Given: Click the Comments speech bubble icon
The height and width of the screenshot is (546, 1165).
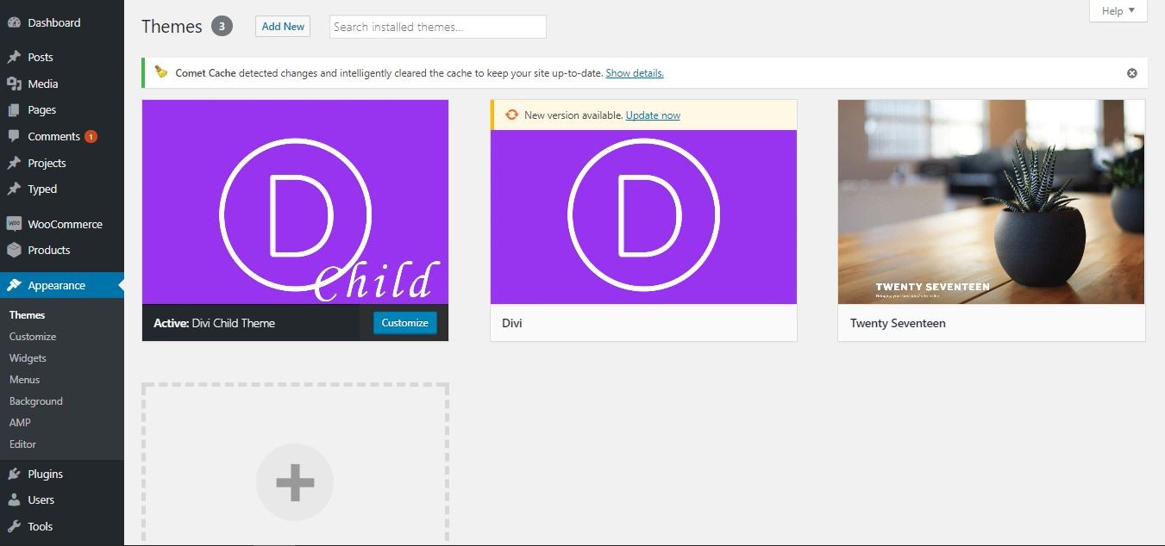Looking at the screenshot, I should click(14, 136).
